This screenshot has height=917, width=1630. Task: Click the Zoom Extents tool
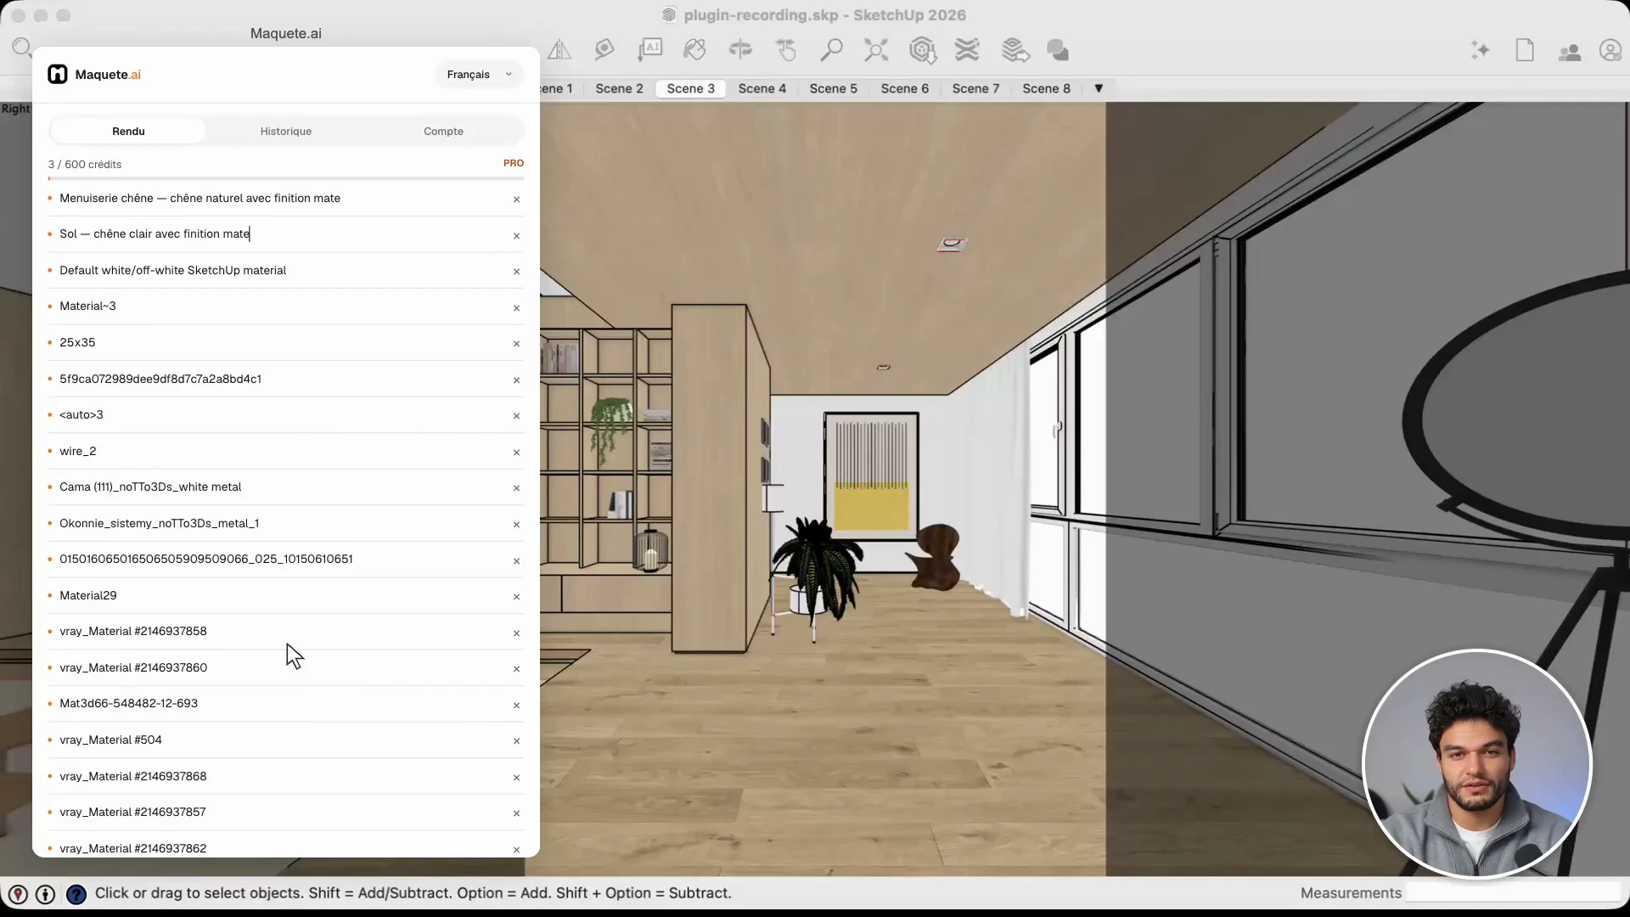[x=876, y=50]
